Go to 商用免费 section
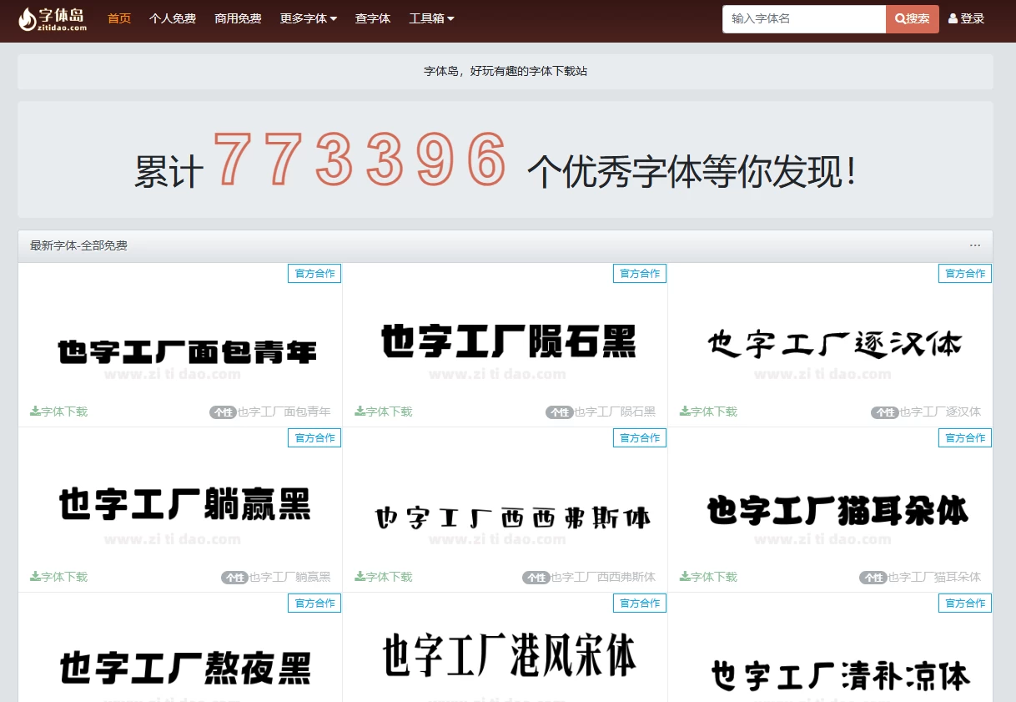 coord(238,18)
